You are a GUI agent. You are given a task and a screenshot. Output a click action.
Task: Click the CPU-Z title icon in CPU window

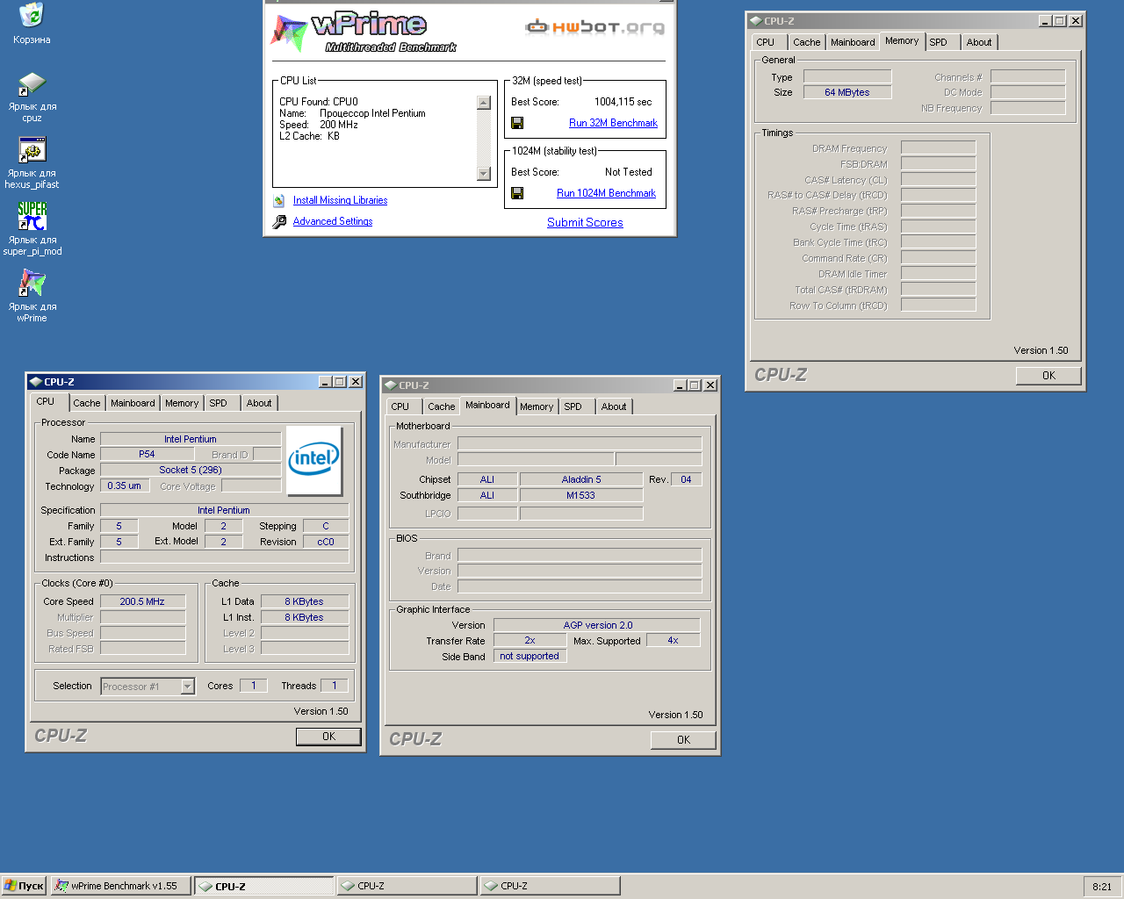[35, 382]
